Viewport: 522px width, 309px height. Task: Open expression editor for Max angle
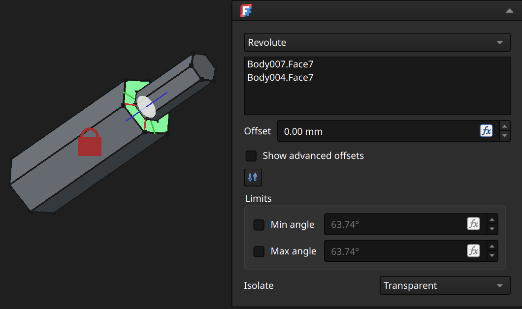[473, 250]
